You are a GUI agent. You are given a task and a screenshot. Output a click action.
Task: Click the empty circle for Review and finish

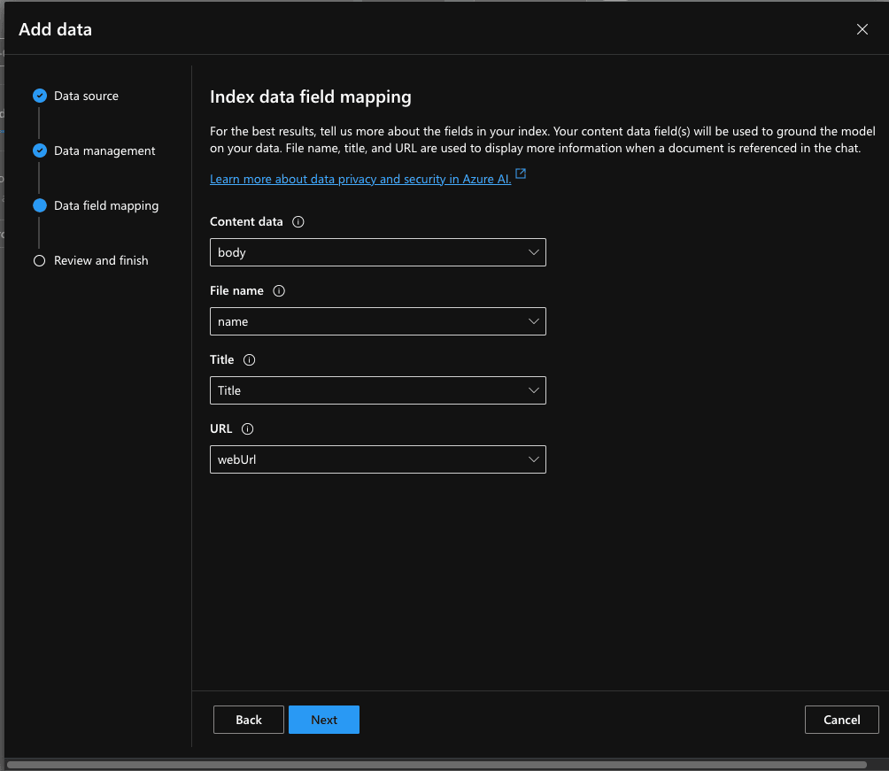tap(39, 261)
